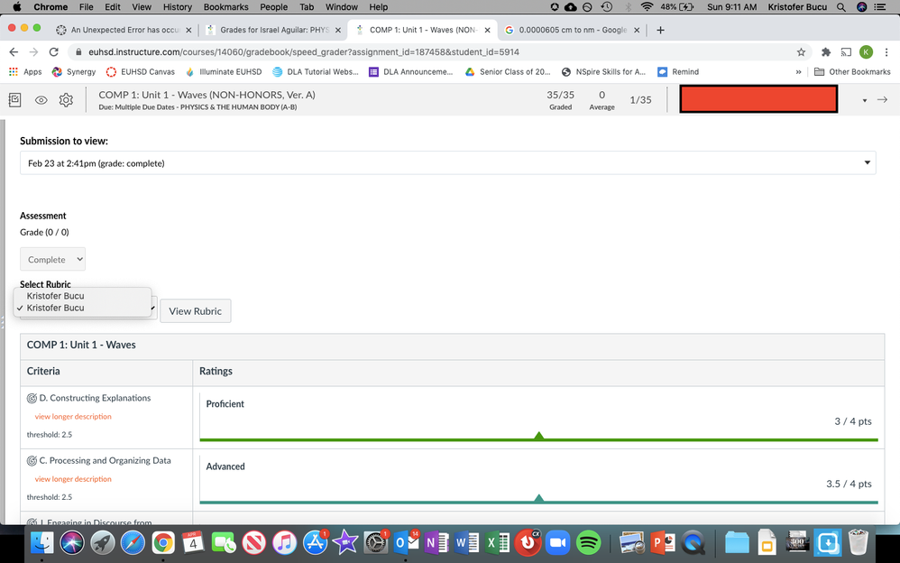This screenshot has width=900, height=563.
Task: Open Chrome extensions puzzle icon
Action: (825, 52)
